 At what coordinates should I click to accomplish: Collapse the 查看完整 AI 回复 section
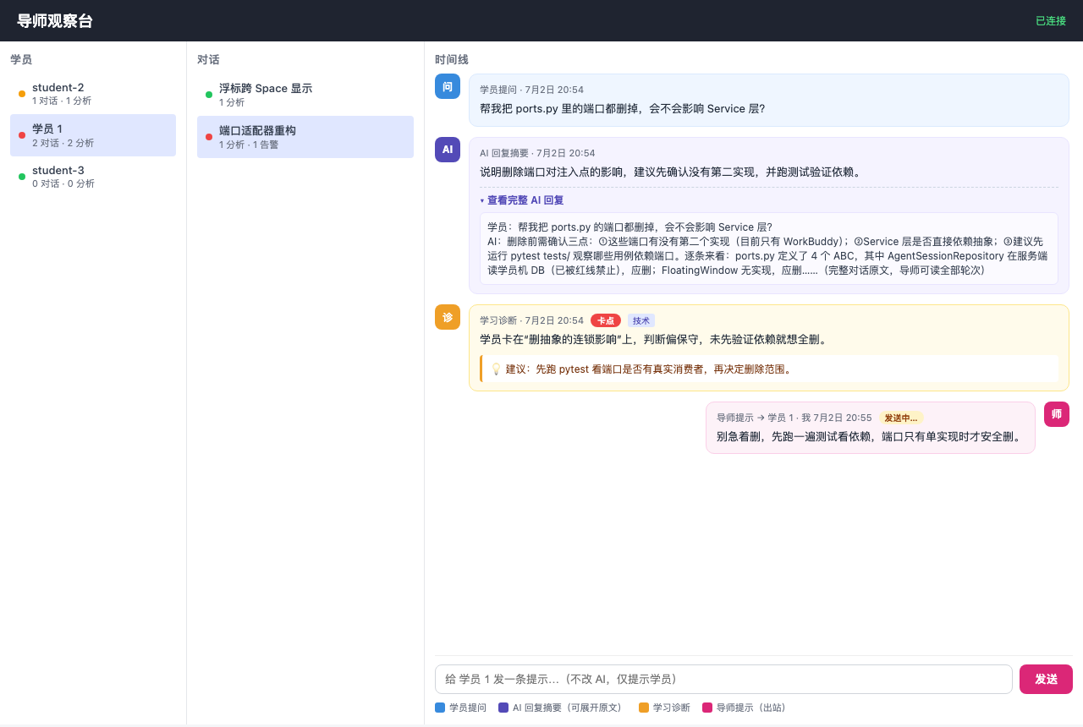pyautogui.click(x=522, y=200)
